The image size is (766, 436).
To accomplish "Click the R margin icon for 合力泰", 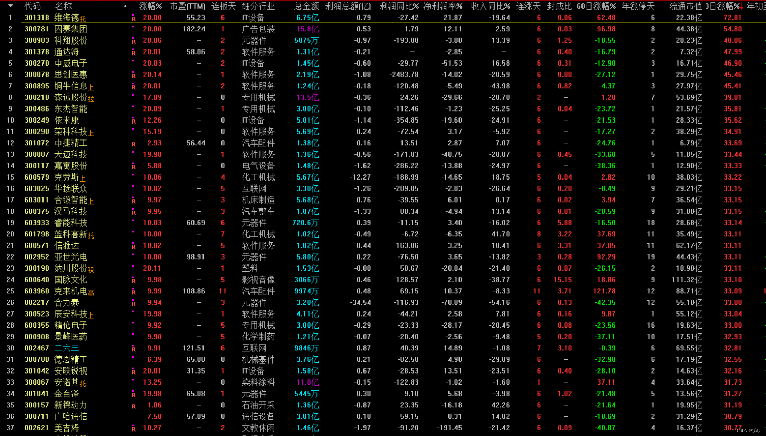I will 134,303.
